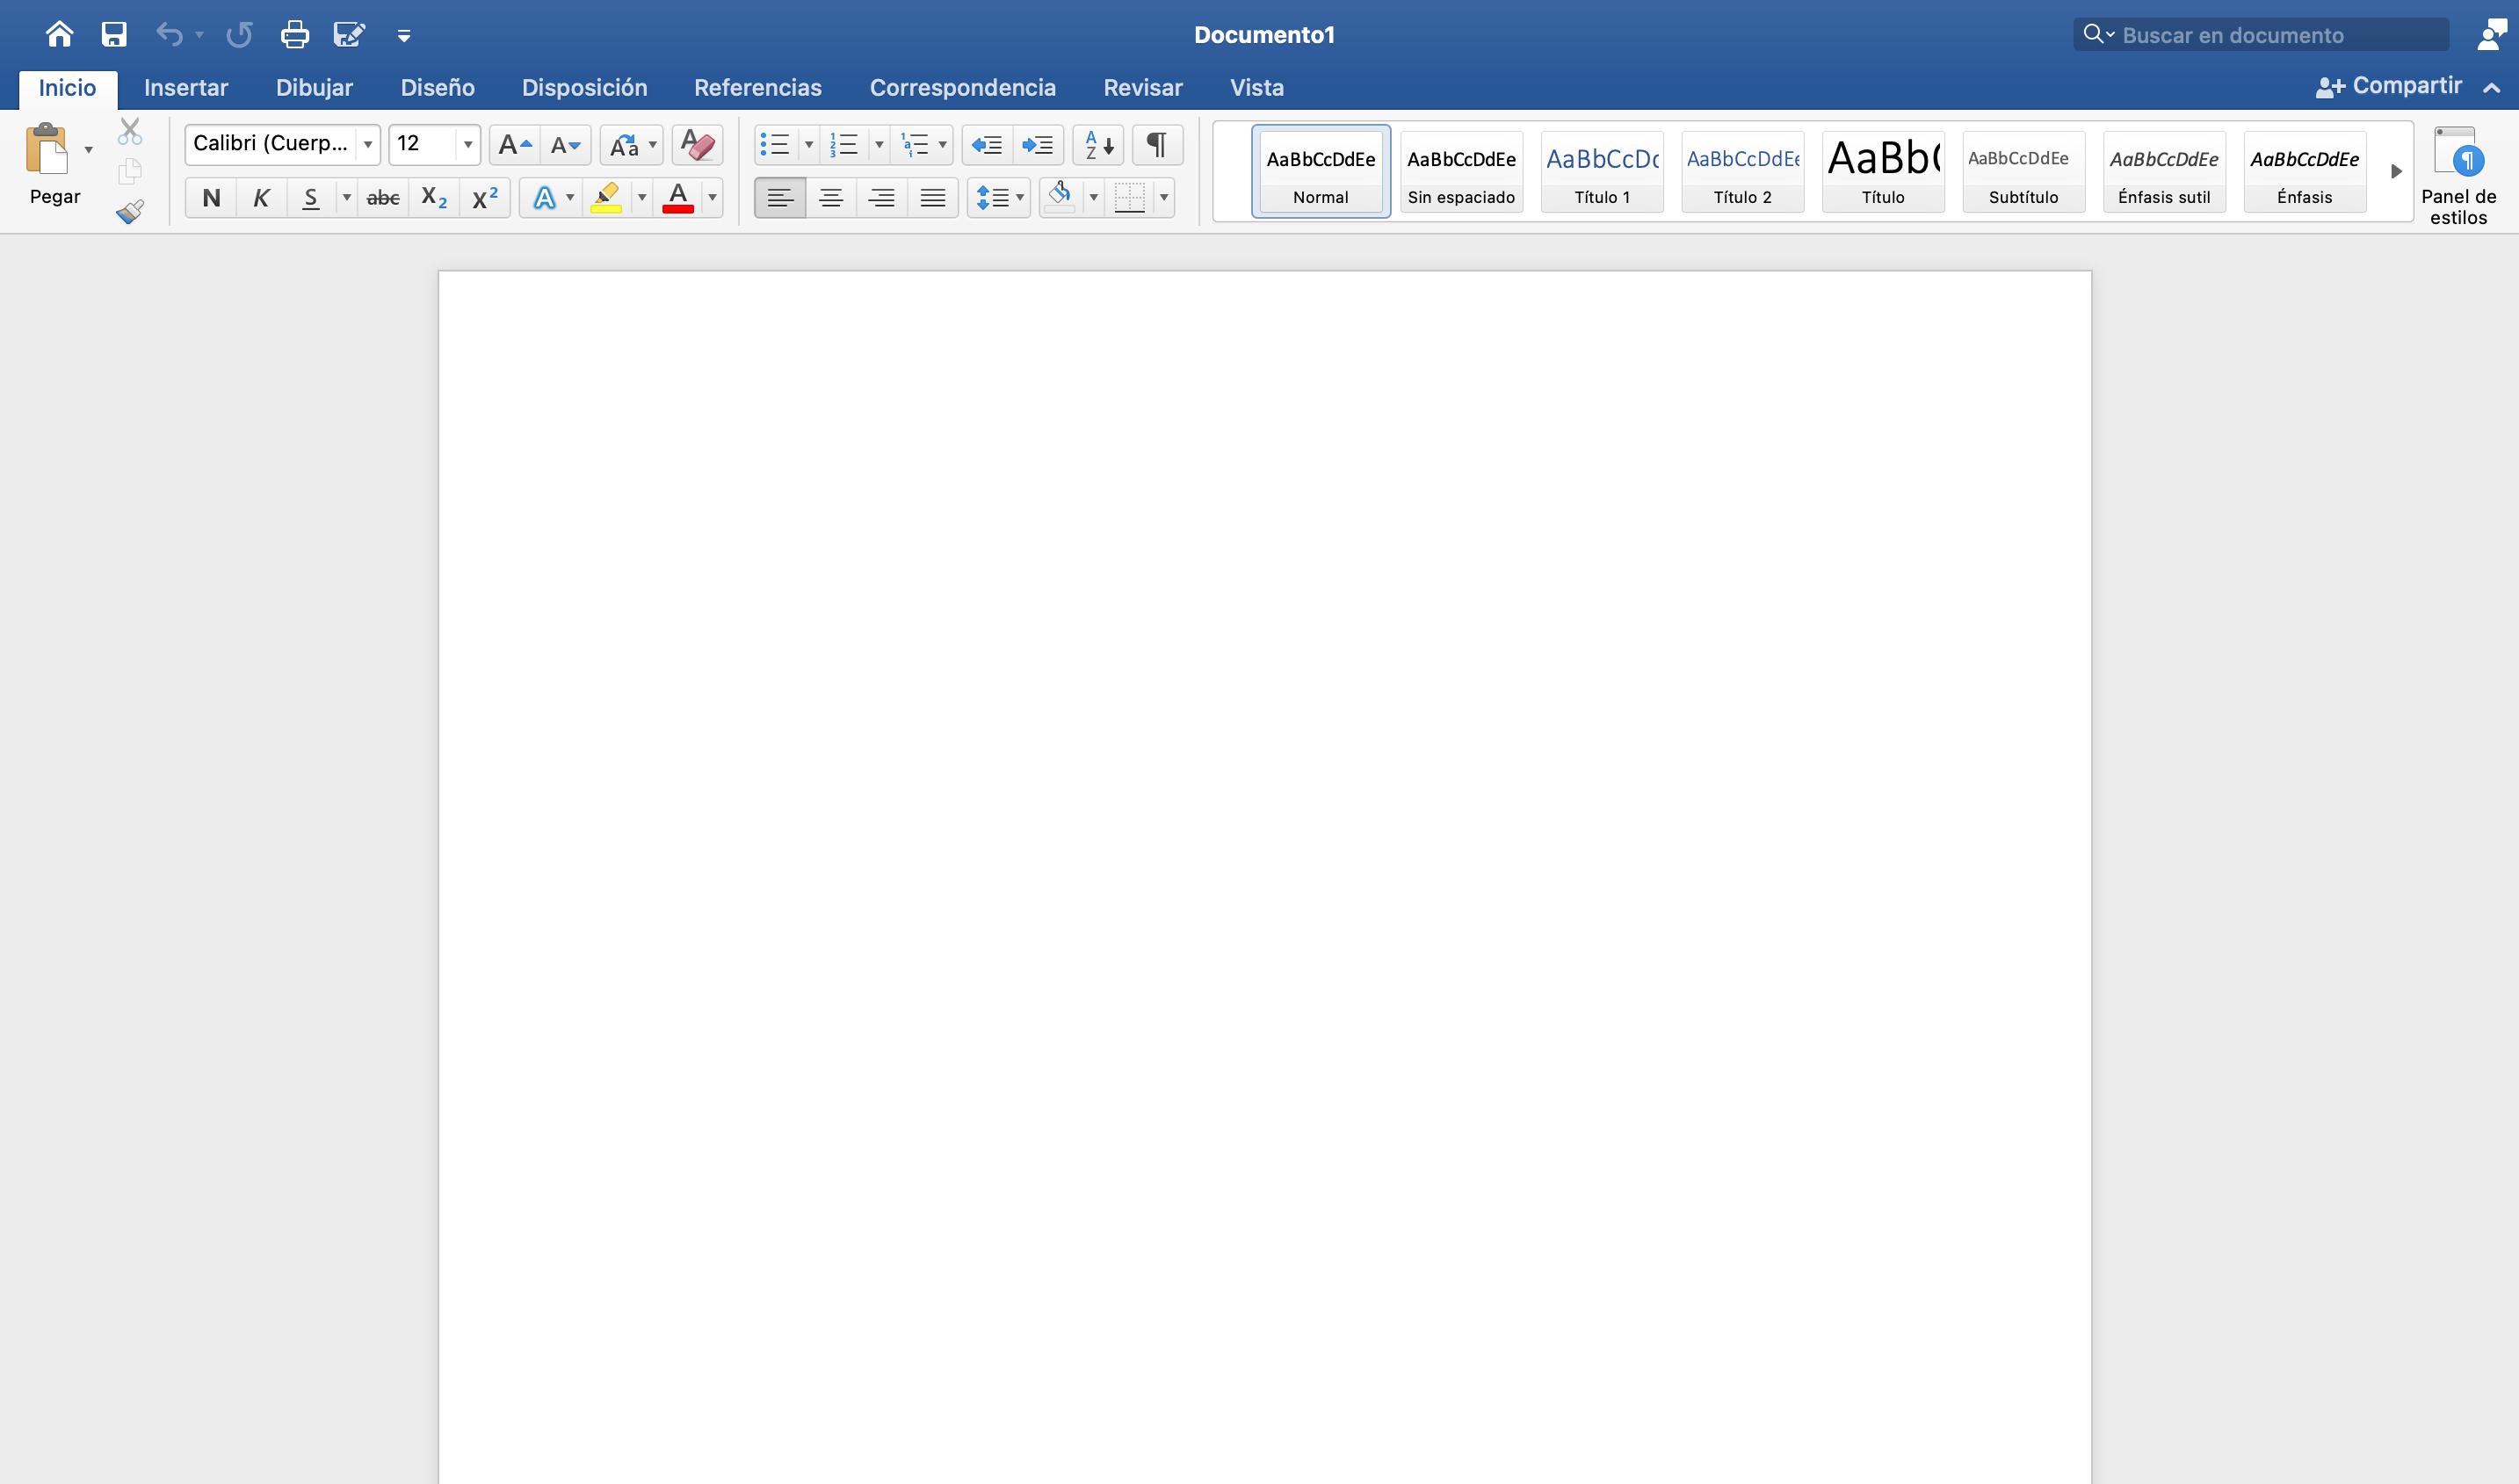Click the Print icon in title bar

pos(294,35)
